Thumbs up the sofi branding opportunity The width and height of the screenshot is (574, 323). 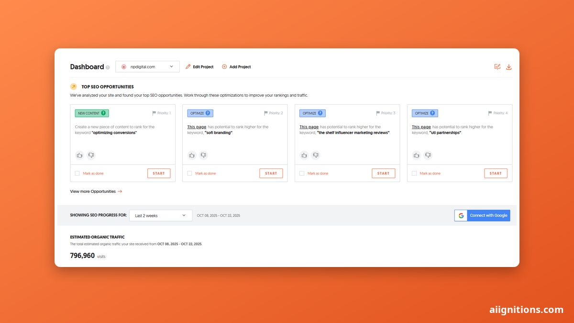click(x=192, y=155)
